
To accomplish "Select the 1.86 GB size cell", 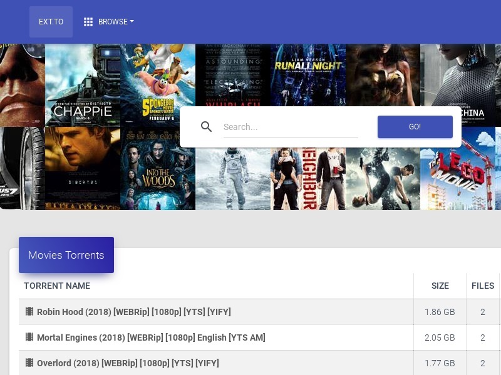I will point(440,312).
